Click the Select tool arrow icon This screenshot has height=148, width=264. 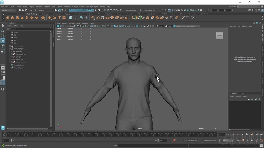(x=3, y=26)
